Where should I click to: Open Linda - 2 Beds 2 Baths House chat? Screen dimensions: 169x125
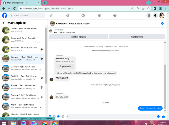[x=23, y=30]
